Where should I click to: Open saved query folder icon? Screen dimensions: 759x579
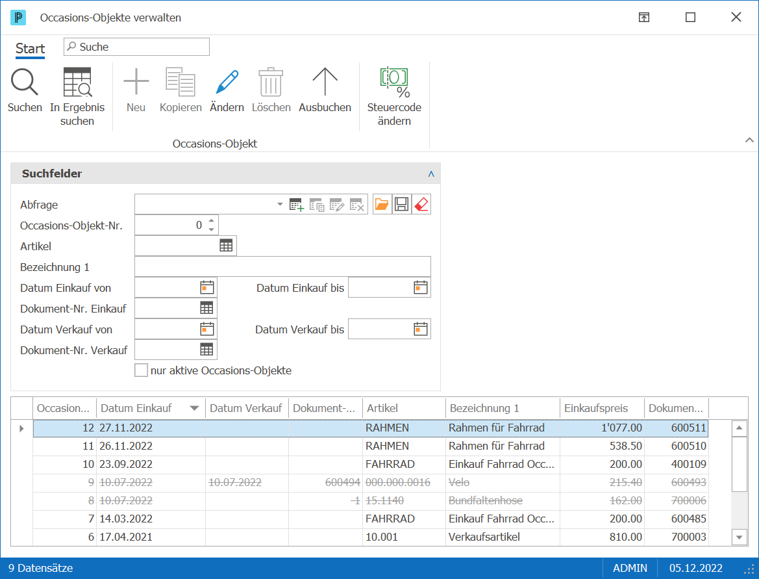pos(382,205)
